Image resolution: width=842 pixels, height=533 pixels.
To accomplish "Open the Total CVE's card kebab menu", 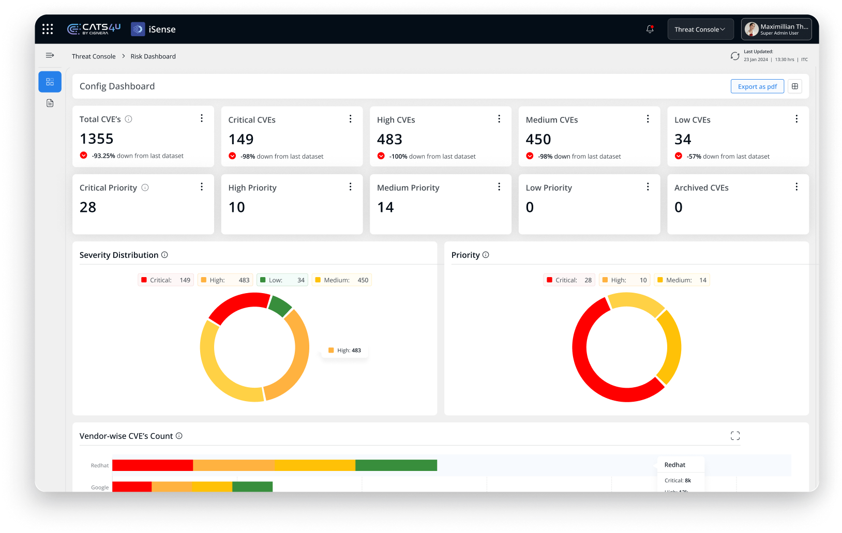I will (202, 118).
